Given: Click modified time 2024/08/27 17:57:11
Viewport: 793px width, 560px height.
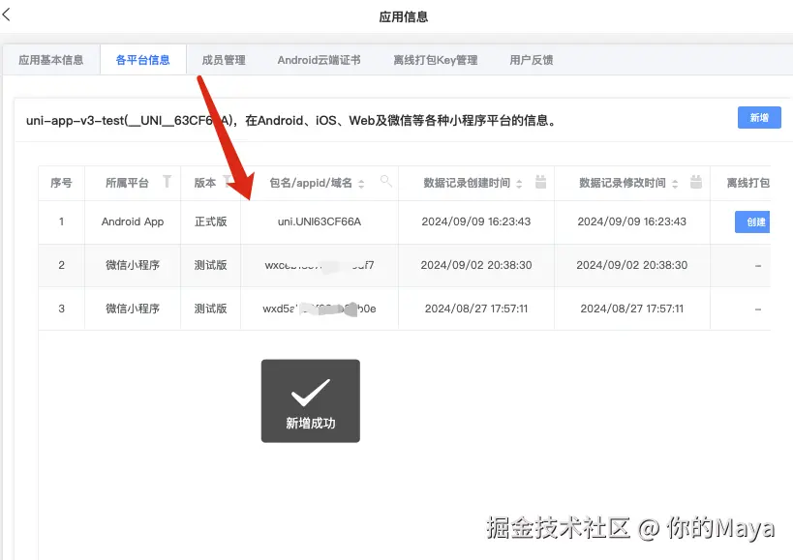Looking at the screenshot, I should coord(631,309).
